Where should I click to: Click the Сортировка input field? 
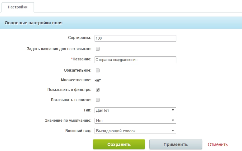135,38
